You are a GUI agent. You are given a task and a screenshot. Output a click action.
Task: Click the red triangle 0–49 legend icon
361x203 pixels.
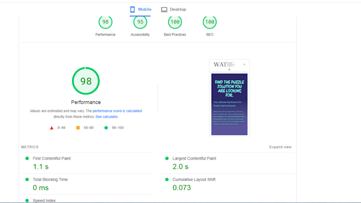pos(51,128)
